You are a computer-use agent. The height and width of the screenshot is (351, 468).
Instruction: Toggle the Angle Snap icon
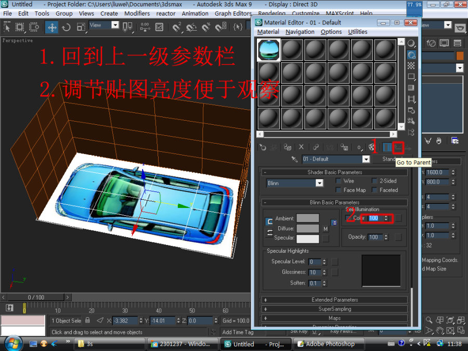[x=191, y=27]
